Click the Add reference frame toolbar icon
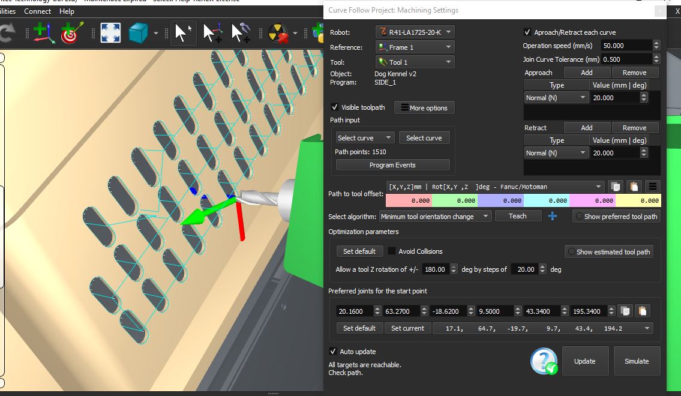 [x=44, y=33]
